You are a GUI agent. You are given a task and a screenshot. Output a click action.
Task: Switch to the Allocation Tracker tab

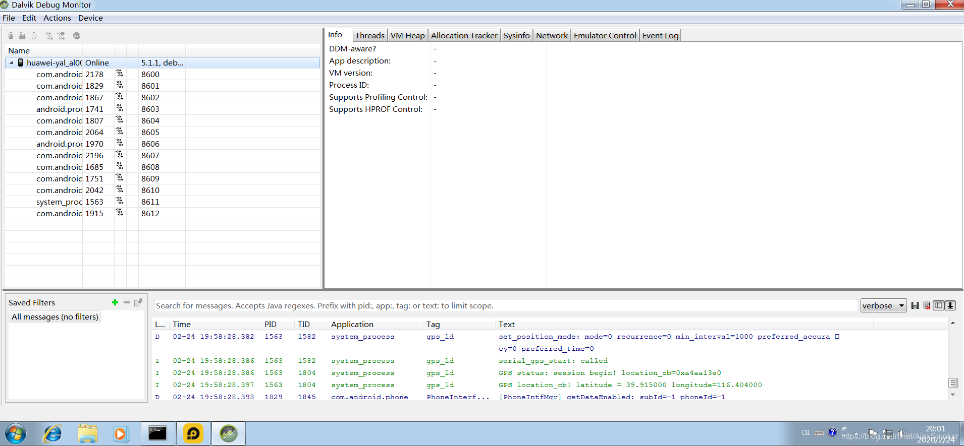click(464, 35)
